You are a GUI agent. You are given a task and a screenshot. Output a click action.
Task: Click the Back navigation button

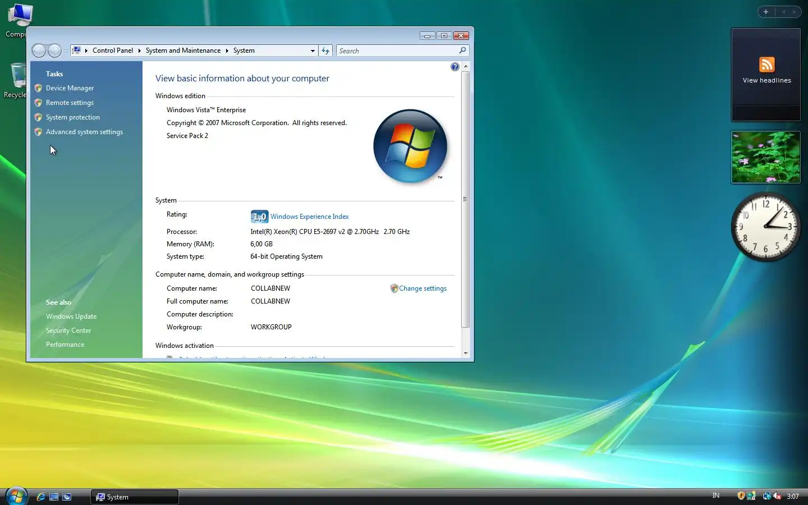pos(39,50)
